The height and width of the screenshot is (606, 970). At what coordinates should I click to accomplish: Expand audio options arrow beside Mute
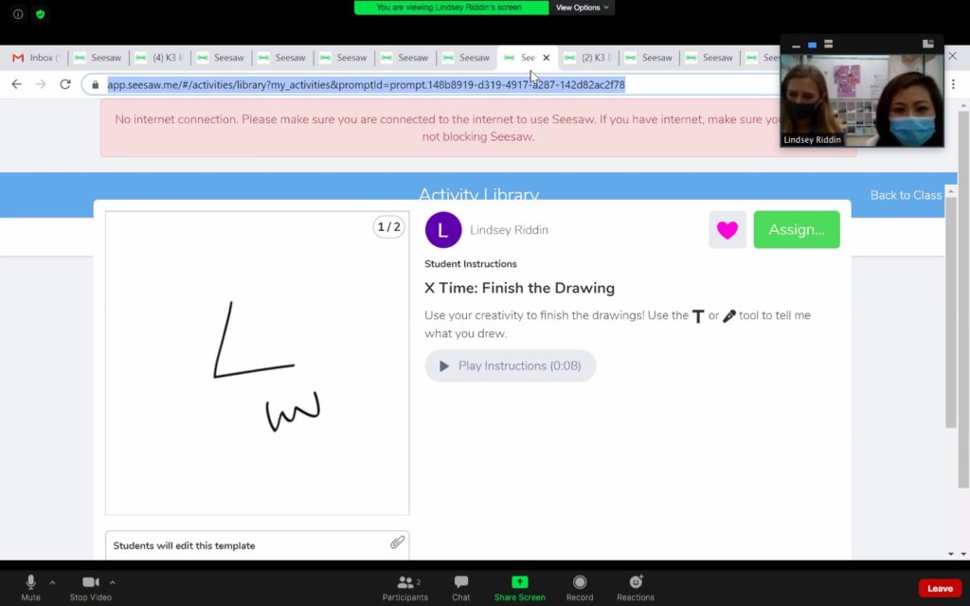coord(52,582)
